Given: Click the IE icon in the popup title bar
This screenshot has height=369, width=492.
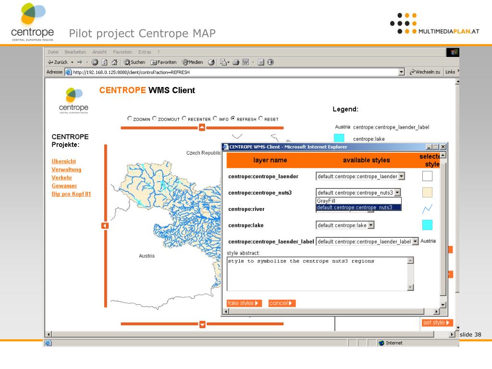Looking at the screenshot, I should point(226,147).
